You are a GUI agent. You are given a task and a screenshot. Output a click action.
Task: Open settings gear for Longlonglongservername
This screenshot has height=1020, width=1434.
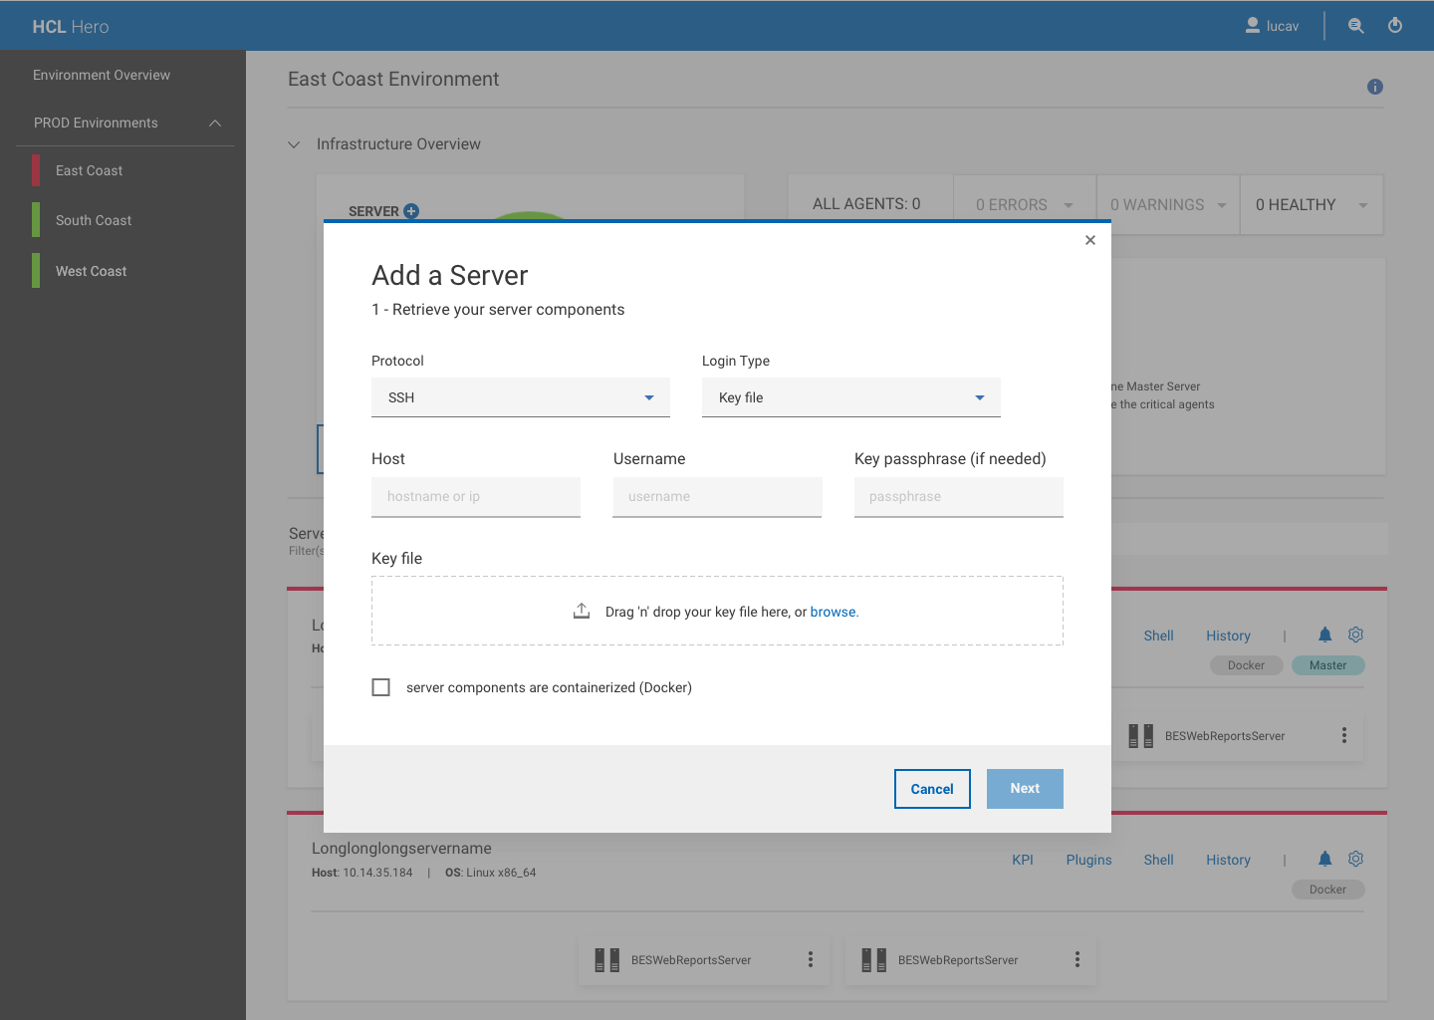coord(1355,859)
